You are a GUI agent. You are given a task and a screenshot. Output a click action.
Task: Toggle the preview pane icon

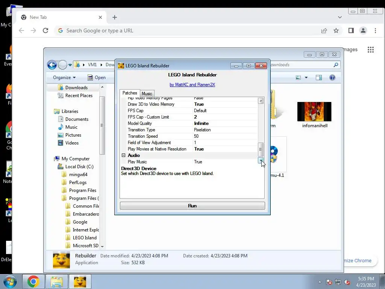coord(319,78)
